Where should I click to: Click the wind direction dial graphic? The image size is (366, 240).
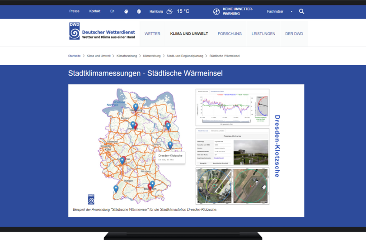click(262, 106)
